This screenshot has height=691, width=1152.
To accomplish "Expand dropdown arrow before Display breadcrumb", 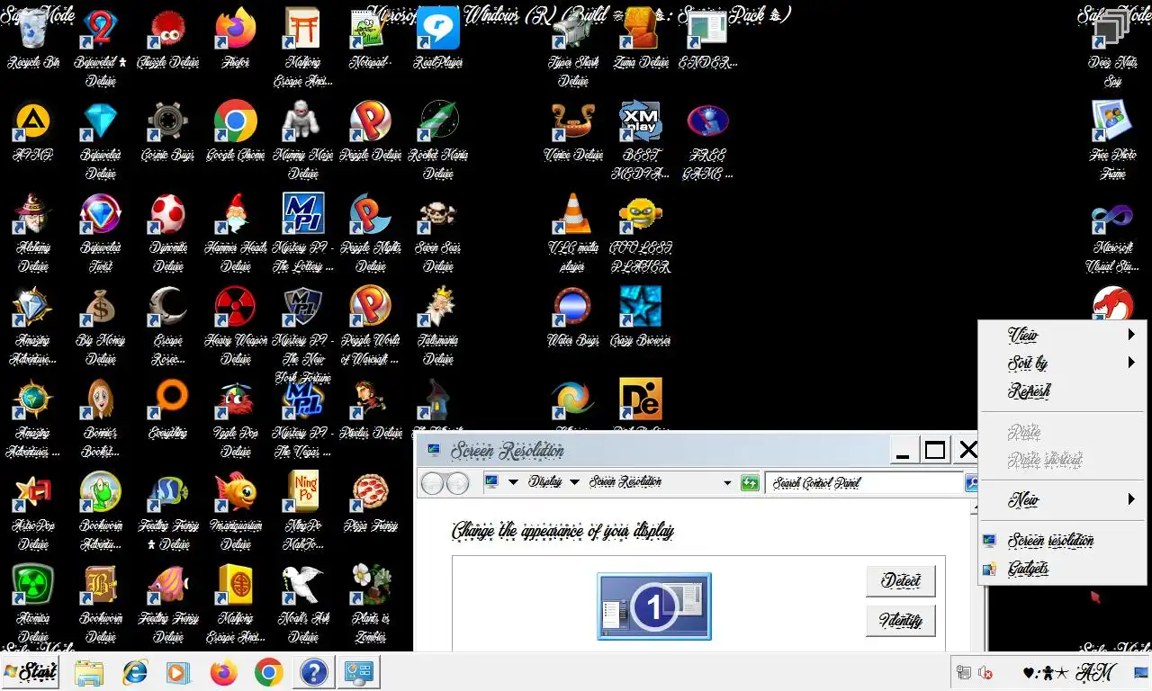I will tap(513, 482).
